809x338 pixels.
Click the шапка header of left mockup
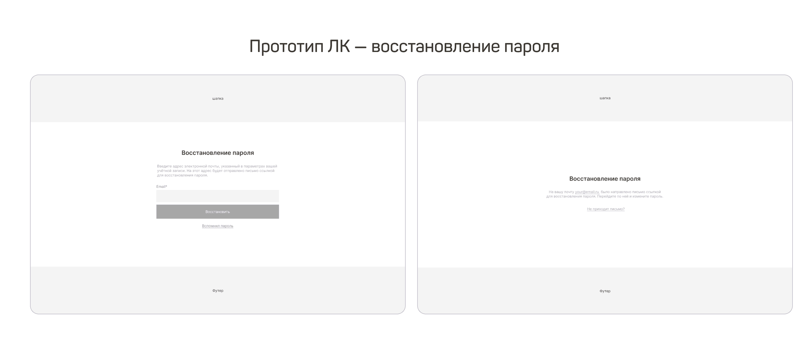218,98
